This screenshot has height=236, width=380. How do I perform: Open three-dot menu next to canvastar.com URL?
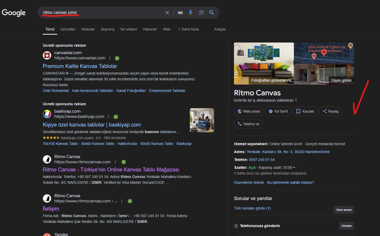point(110,58)
